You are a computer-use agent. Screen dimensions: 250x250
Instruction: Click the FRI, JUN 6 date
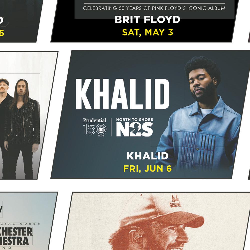point(148,169)
